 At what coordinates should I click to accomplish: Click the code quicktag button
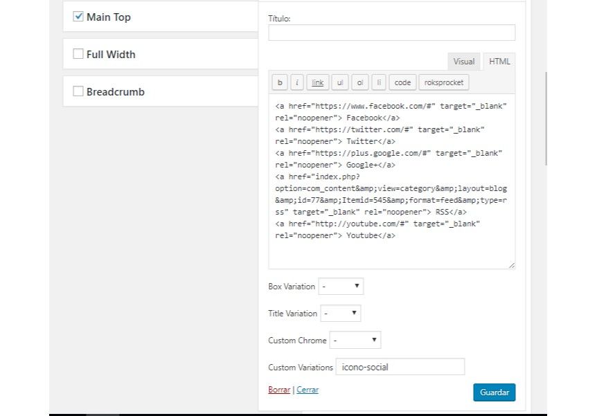click(402, 82)
